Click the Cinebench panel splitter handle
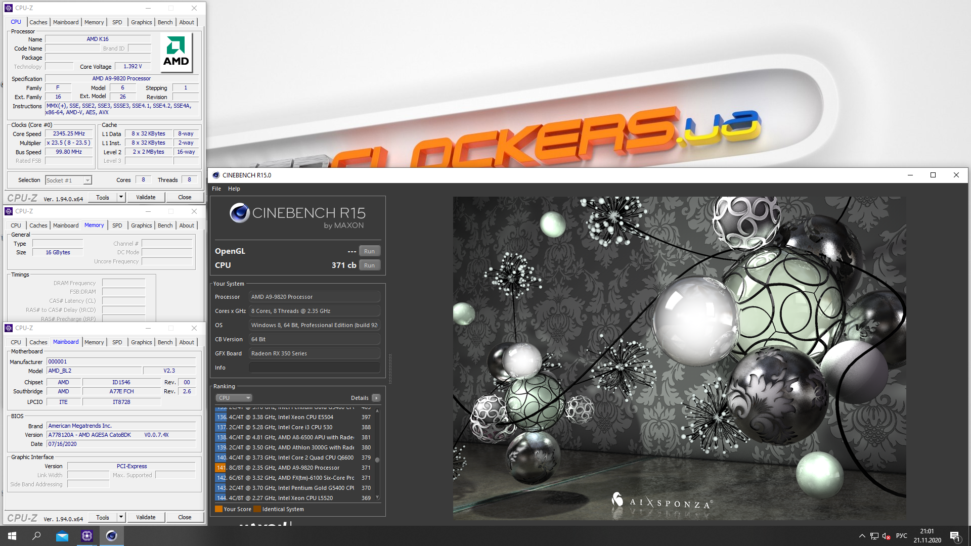 [x=390, y=369]
